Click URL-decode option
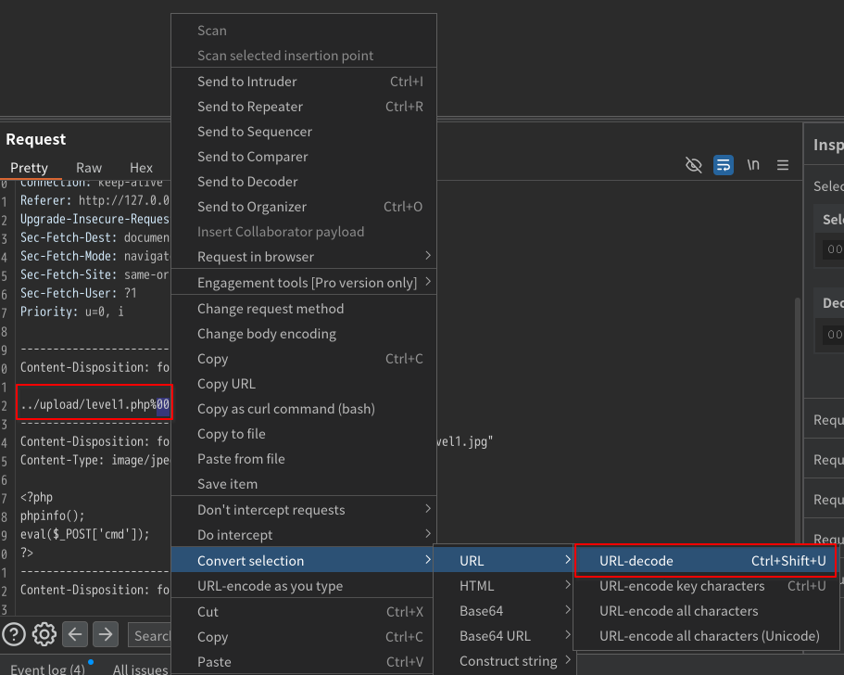Screen dimensions: 844x675 click(706, 561)
